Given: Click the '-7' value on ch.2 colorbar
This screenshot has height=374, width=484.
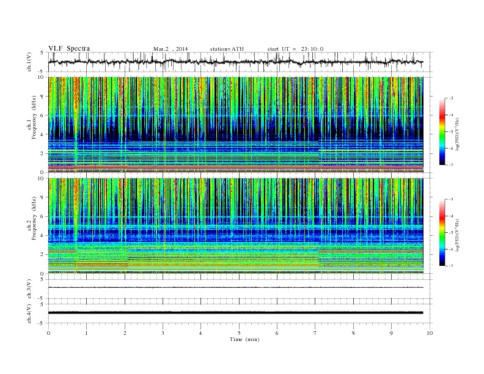Looking at the screenshot, I should coord(451,266).
